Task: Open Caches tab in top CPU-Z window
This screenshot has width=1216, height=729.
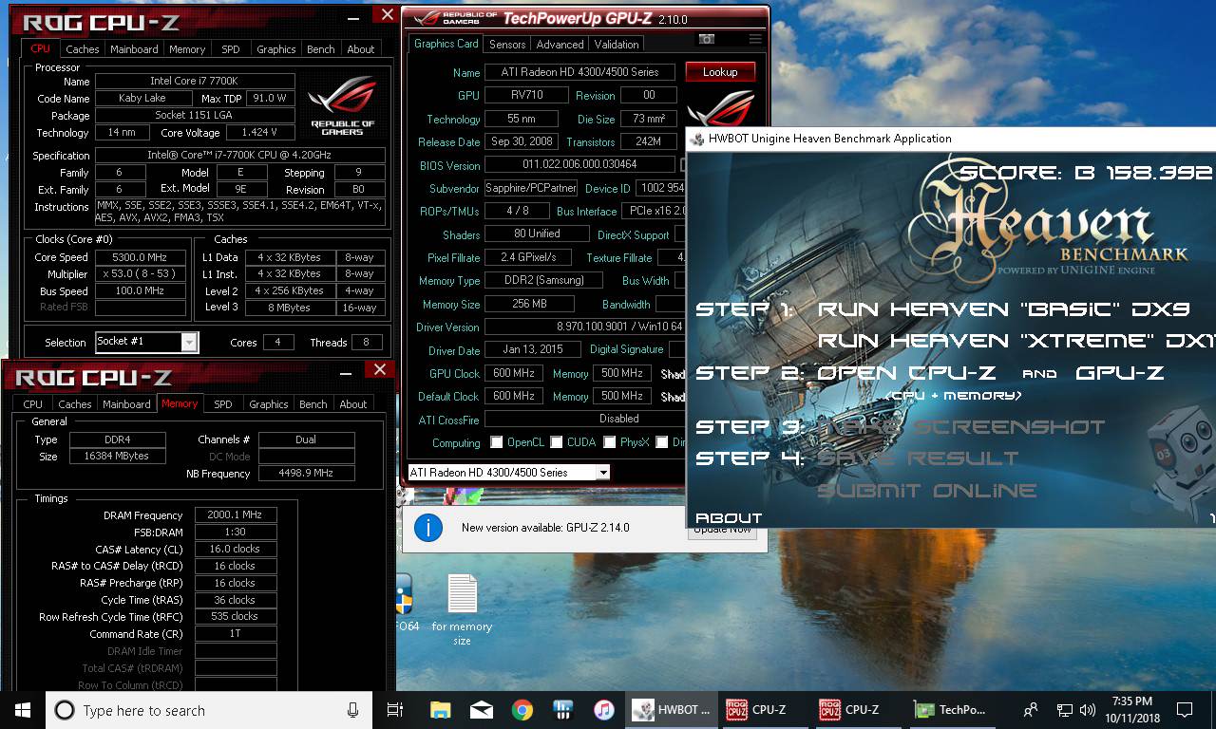Action: point(83,49)
